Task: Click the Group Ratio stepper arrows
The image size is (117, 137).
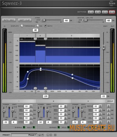Action: (109, 106)
